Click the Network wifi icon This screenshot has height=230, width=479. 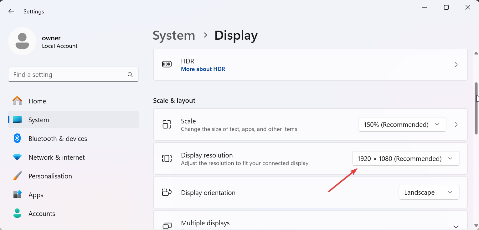(17, 157)
